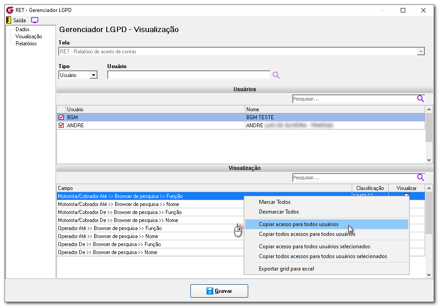Click the Saída label in toolbar
The height and width of the screenshot is (307, 439).
tap(19, 20)
